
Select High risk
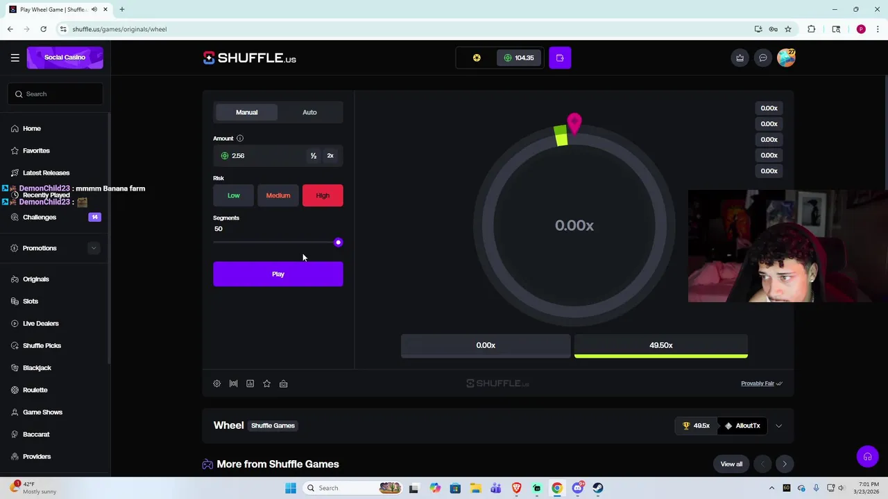click(323, 195)
